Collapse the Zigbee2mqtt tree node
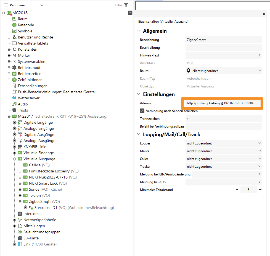The height and width of the screenshot is (256, 270). click(20, 201)
